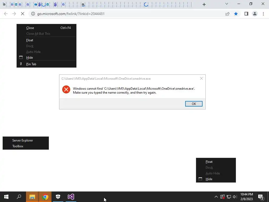Open Chrome side panel
This screenshot has height=202, width=269.
point(246,14)
